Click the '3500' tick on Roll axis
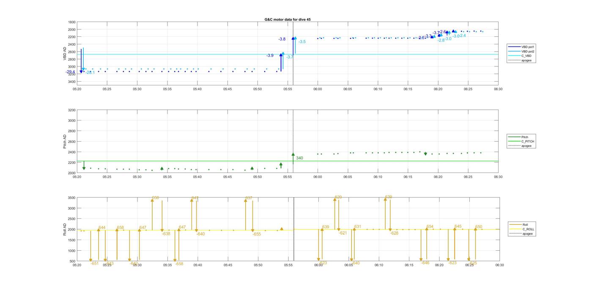 point(71,198)
